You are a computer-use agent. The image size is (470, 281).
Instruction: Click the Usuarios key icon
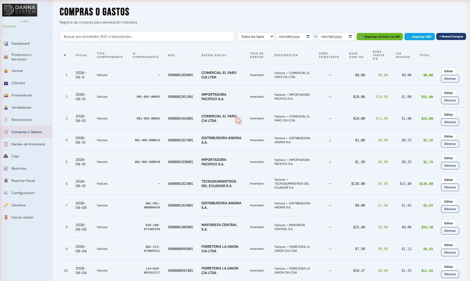click(x=6, y=205)
